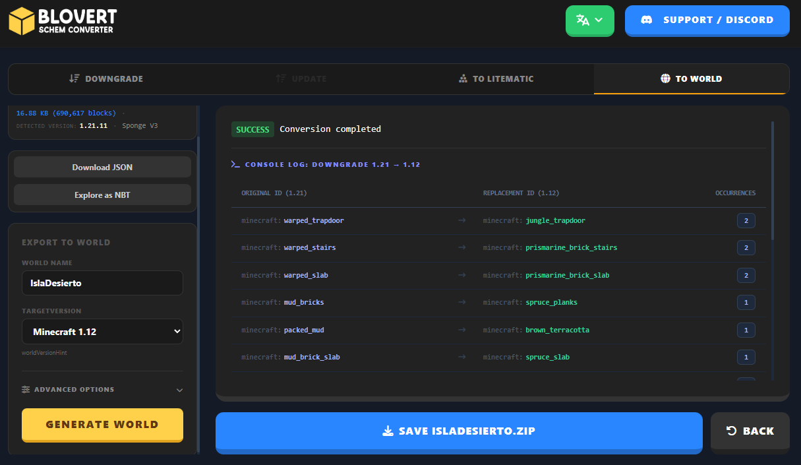Save IslaDesierto.zip file

(x=459, y=433)
